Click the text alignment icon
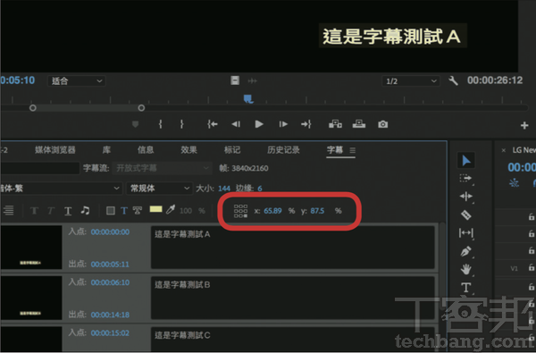 (9, 210)
